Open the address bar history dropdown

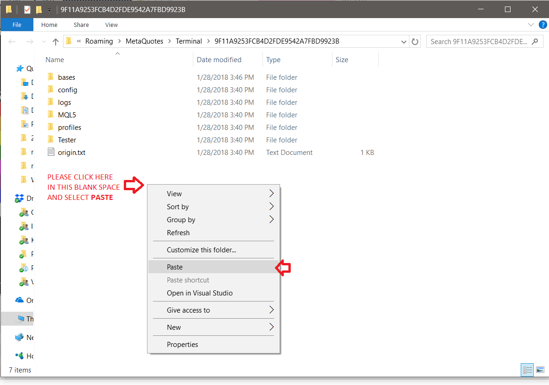[404, 41]
